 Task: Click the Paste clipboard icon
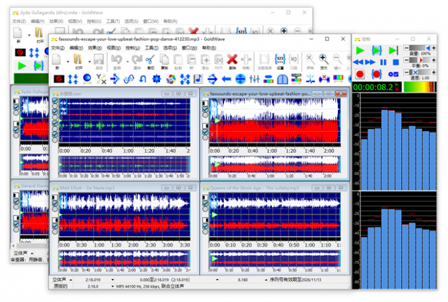point(178,59)
